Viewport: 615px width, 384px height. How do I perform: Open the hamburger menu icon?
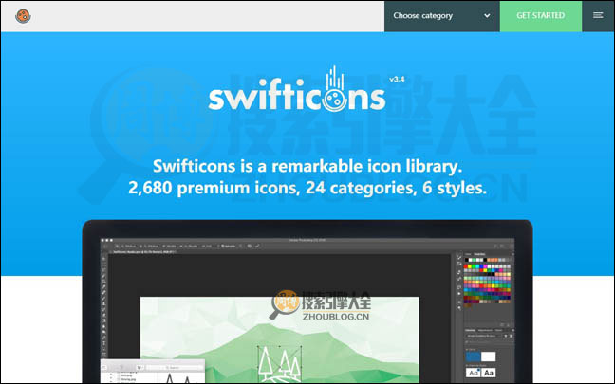[x=598, y=16]
